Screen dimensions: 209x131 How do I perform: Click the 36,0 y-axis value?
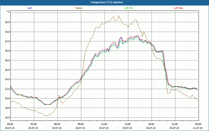point(7,22)
